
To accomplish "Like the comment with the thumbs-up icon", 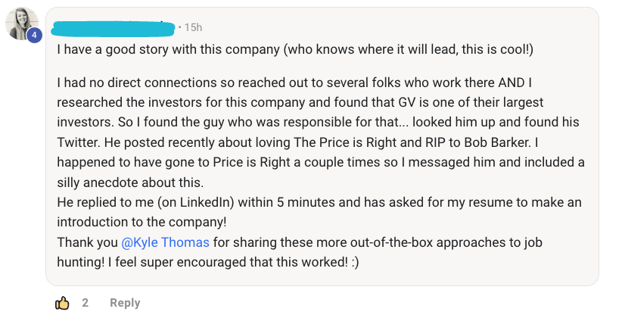I will pyautogui.click(x=62, y=303).
